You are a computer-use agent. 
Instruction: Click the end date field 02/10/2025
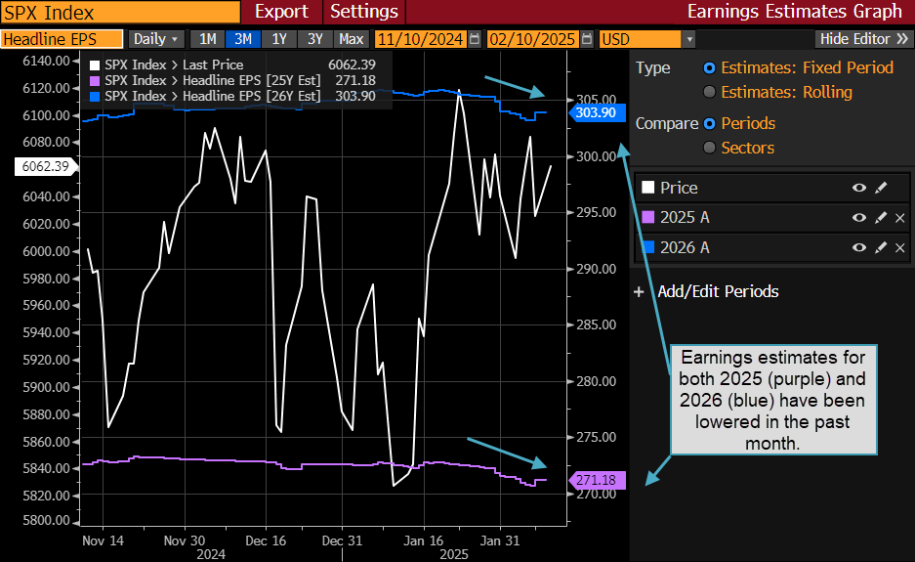[532, 39]
